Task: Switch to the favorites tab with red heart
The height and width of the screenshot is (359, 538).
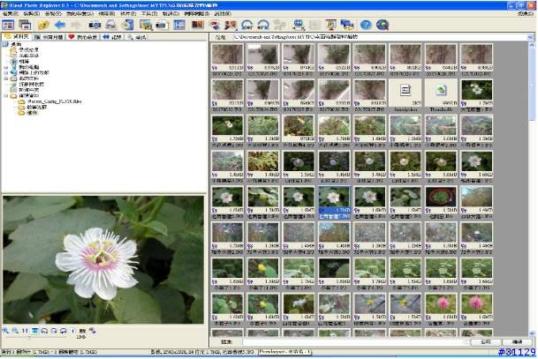Action: click(x=83, y=37)
